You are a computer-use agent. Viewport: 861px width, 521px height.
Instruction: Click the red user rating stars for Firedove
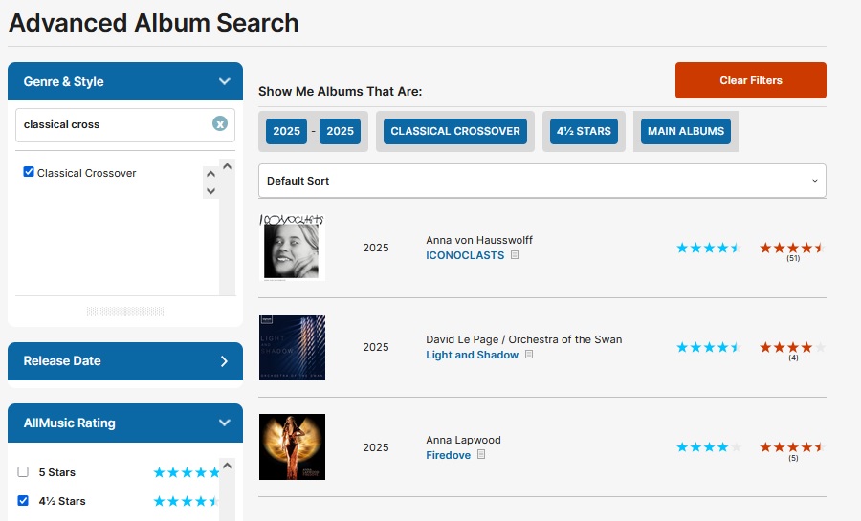pyautogui.click(x=792, y=446)
